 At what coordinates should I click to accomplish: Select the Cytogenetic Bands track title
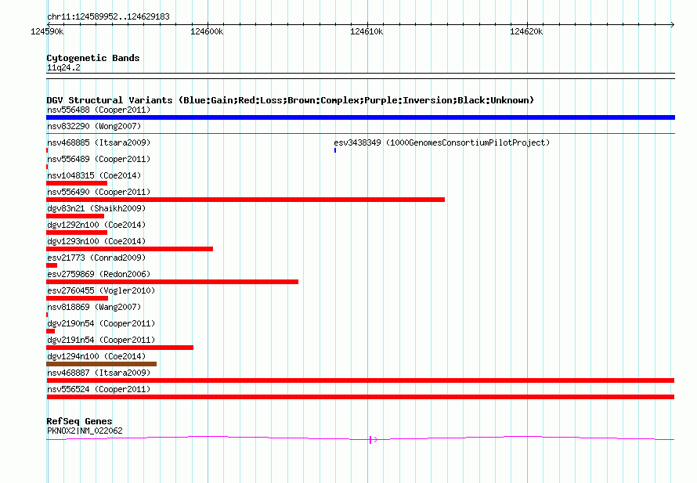pyautogui.click(x=93, y=58)
